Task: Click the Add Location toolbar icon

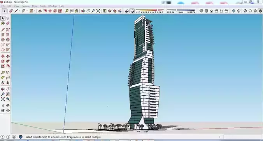Action: coord(105,11)
